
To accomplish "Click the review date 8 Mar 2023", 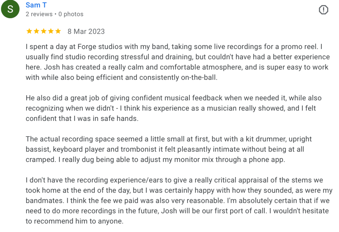I will 86,31.
